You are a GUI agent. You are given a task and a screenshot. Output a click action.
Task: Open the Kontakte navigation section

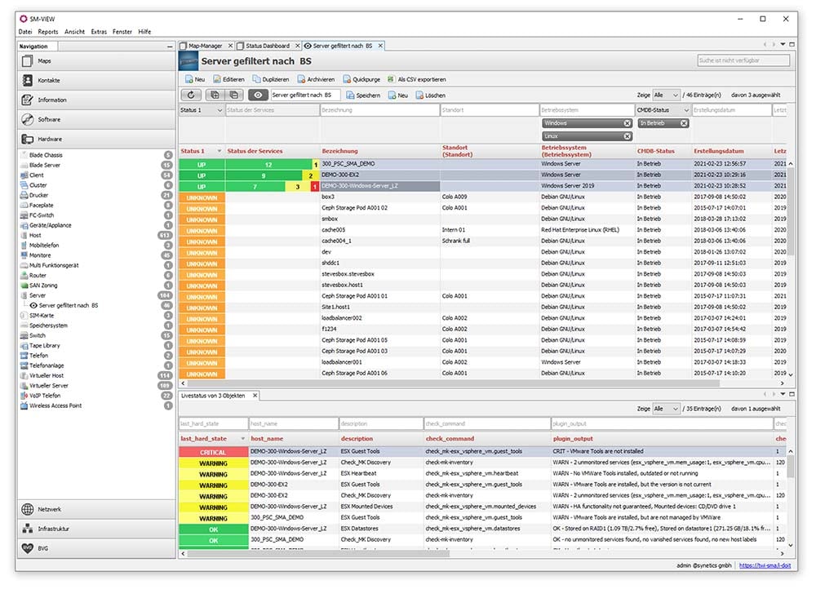coord(96,81)
